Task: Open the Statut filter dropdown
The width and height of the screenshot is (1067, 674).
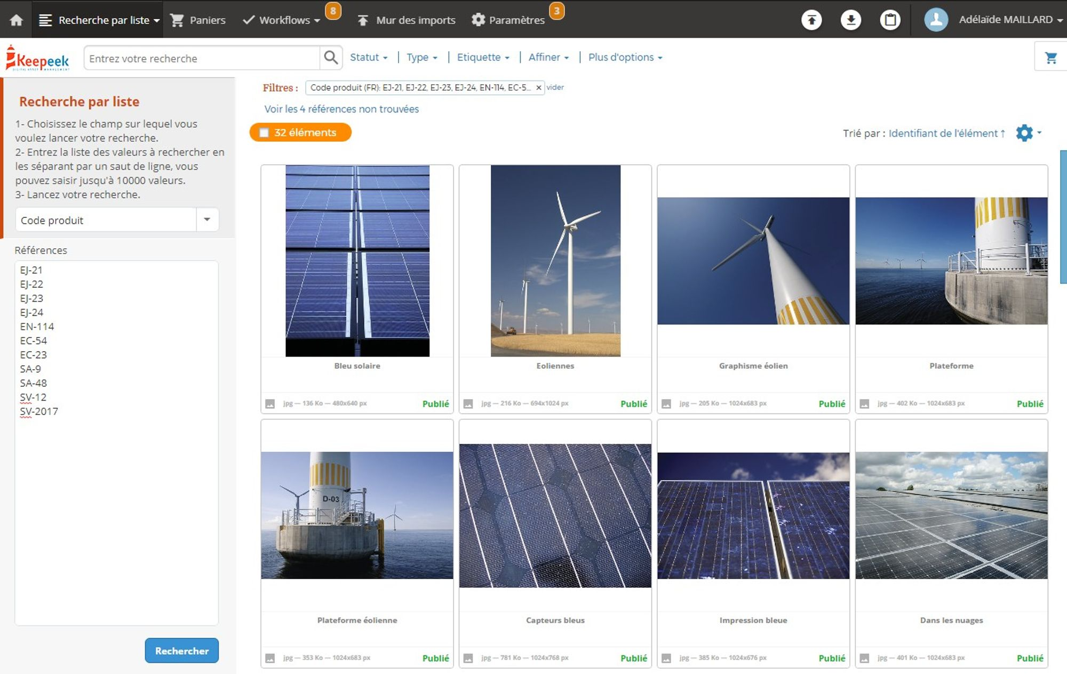Action: 368,57
